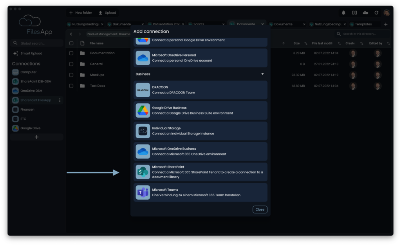The height and width of the screenshot is (245, 401).
Task: Click the New folder button
Action: point(81,13)
